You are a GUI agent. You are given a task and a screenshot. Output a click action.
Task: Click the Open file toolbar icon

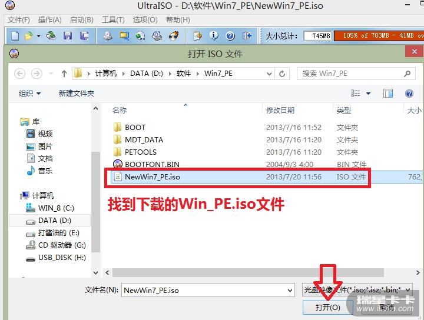click(x=28, y=36)
